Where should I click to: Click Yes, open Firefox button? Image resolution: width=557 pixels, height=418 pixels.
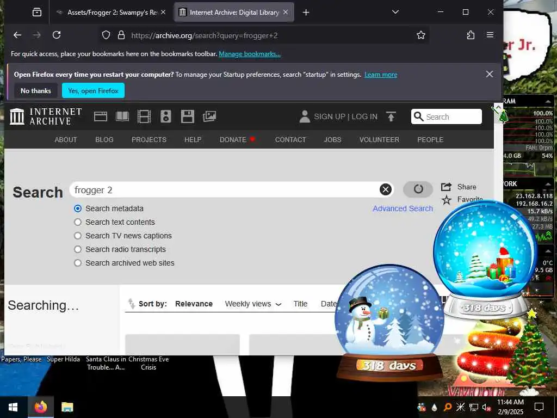click(93, 91)
